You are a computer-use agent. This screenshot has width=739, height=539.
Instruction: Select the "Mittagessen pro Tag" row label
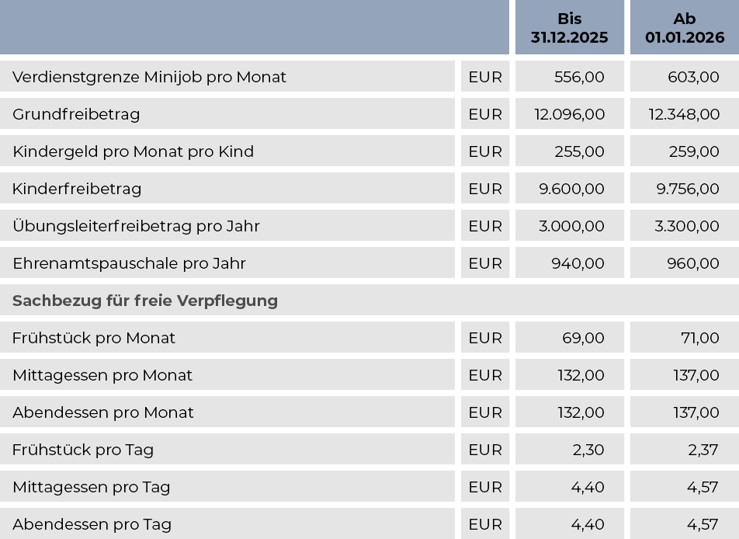coord(91,487)
